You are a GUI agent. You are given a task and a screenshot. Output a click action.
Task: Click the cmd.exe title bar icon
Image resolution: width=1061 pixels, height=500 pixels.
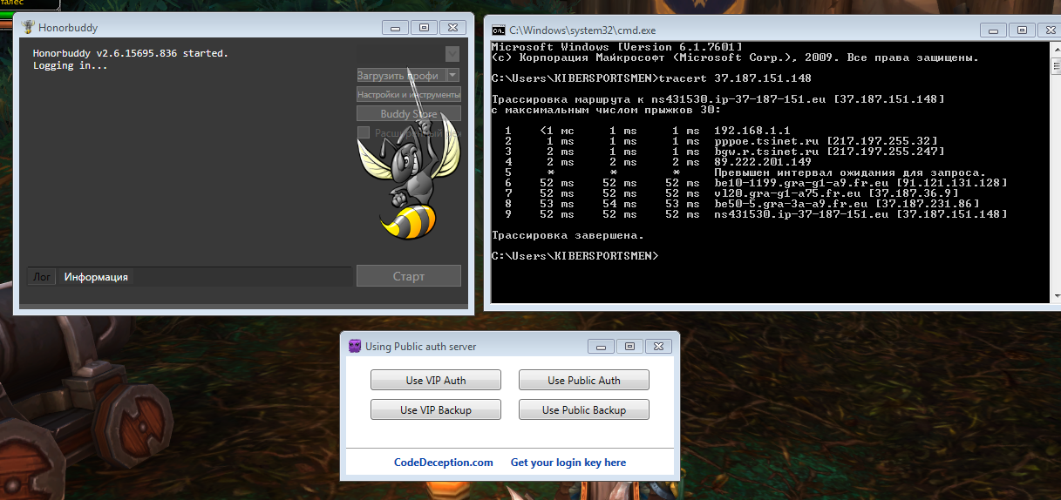tap(498, 29)
